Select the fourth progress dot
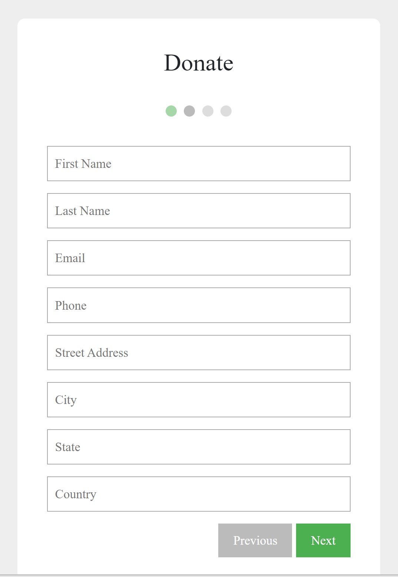398x577 pixels. (x=226, y=111)
